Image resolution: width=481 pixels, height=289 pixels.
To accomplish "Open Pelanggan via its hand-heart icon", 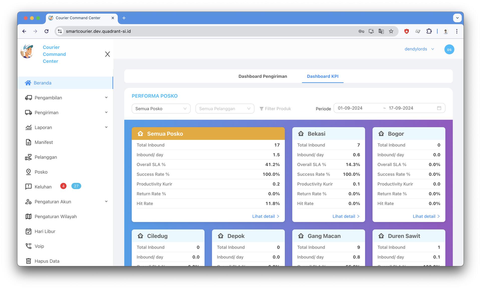I will click(x=28, y=157).
